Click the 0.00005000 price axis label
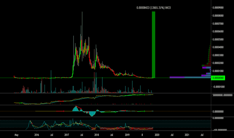The width and height of the screenshot is (234, 138). point(218,39)
